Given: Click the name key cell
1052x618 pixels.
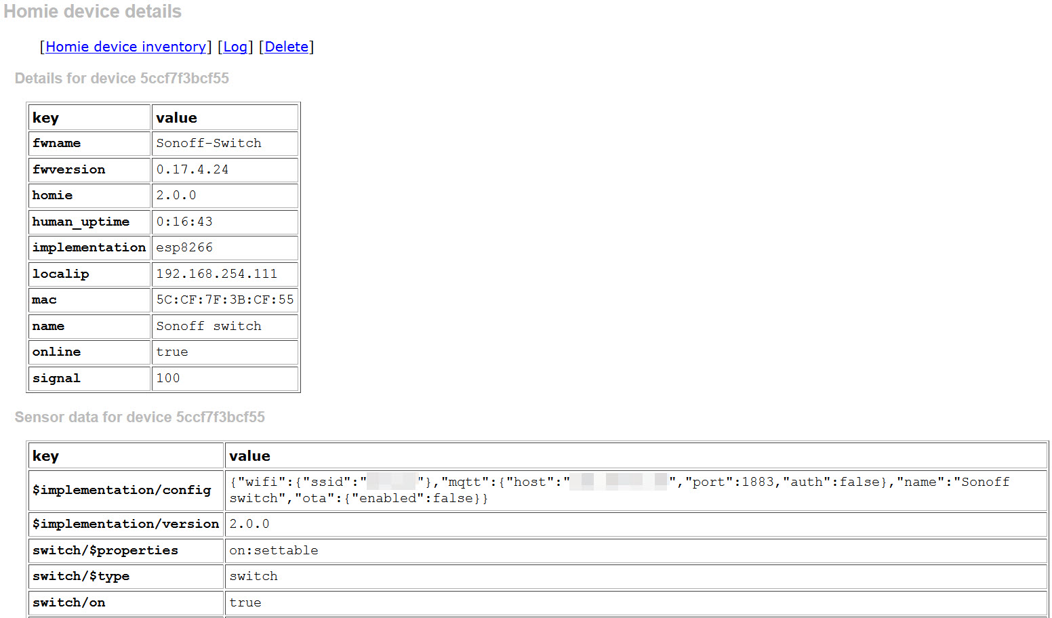Looking at the screenshot, I should (x=89, y=327).
